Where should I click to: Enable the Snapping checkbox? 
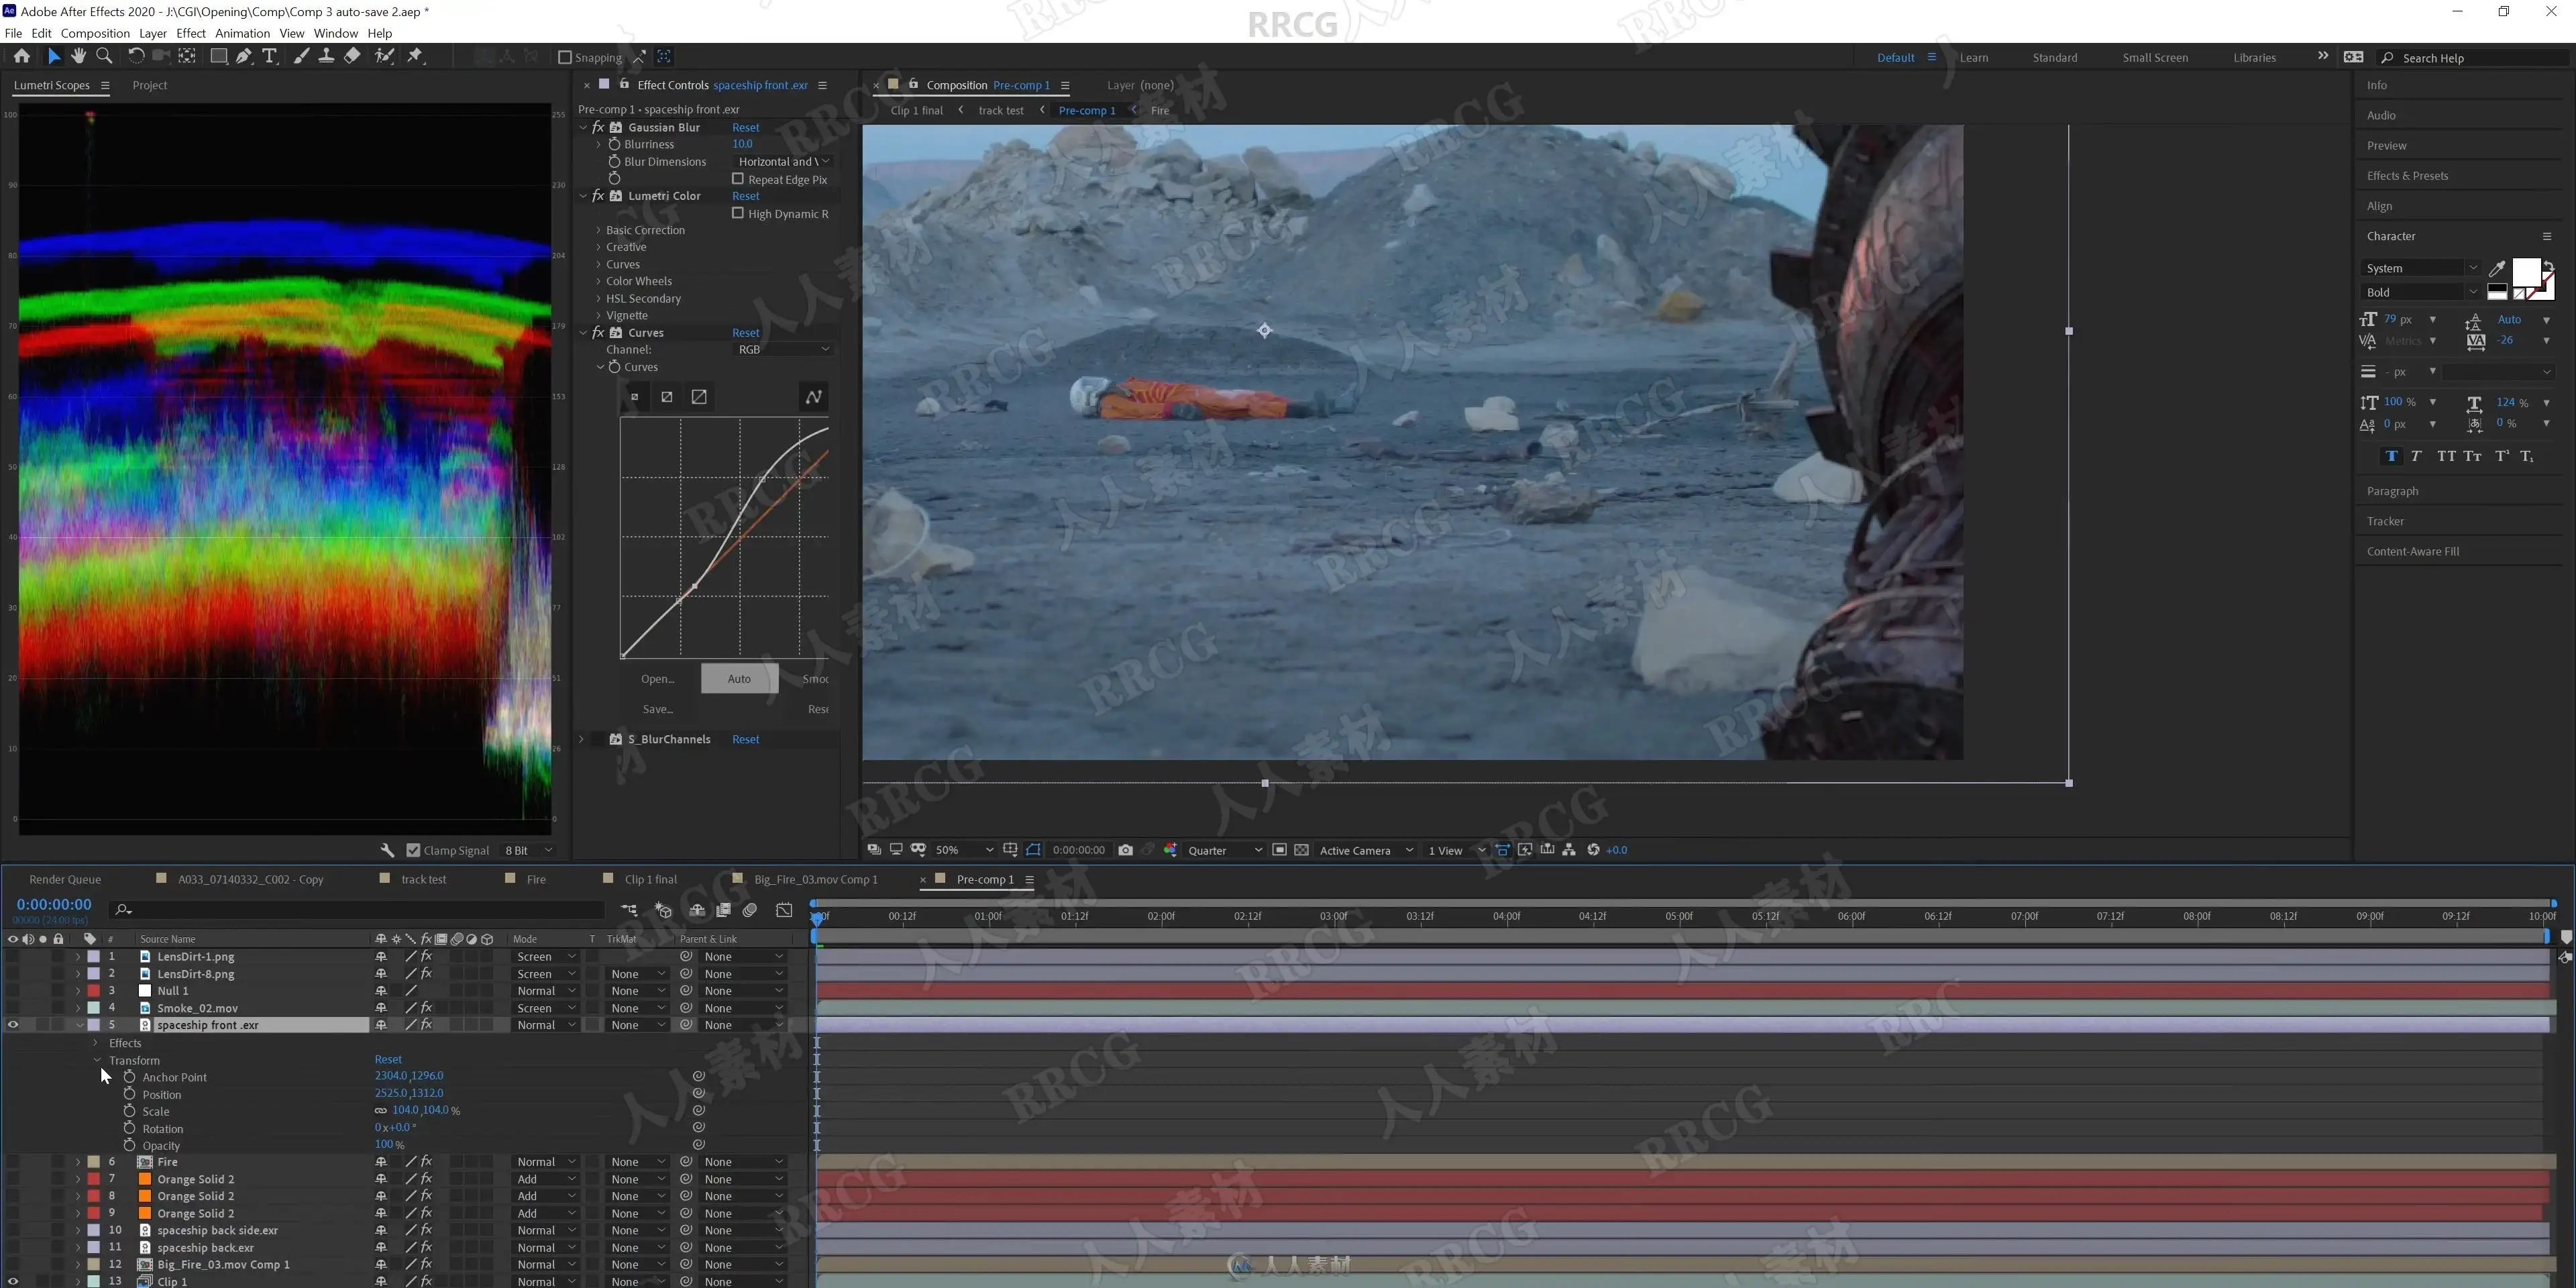pyautogui.click(x=564, y=57)
